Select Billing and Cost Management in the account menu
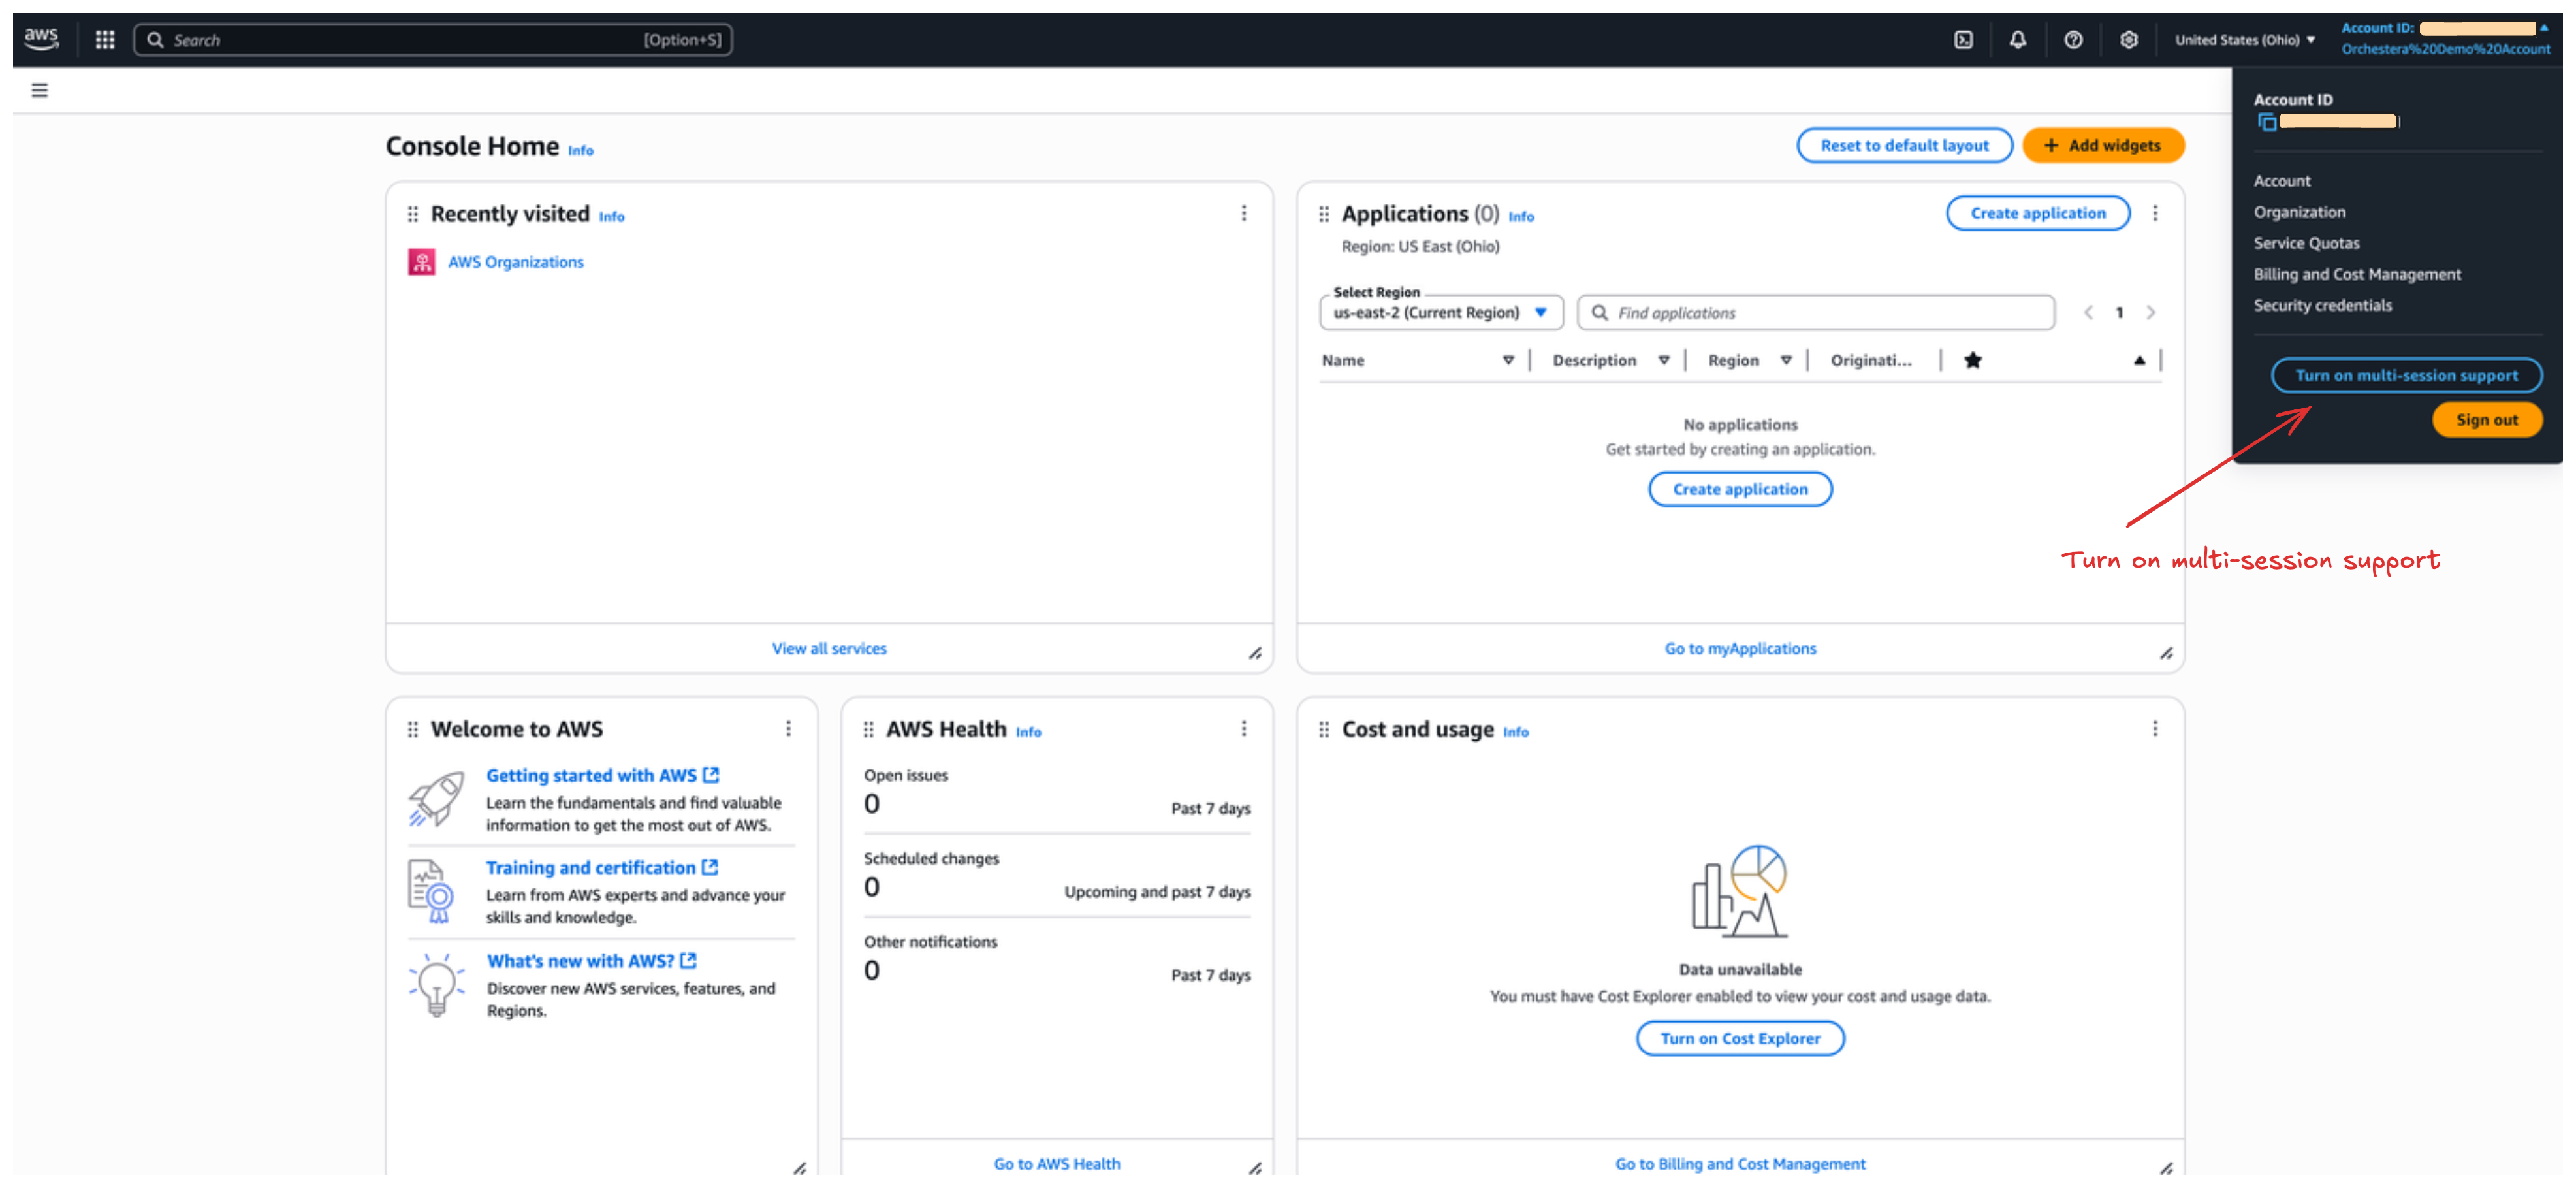The image size is (2576, 1188). (2357, 274)
